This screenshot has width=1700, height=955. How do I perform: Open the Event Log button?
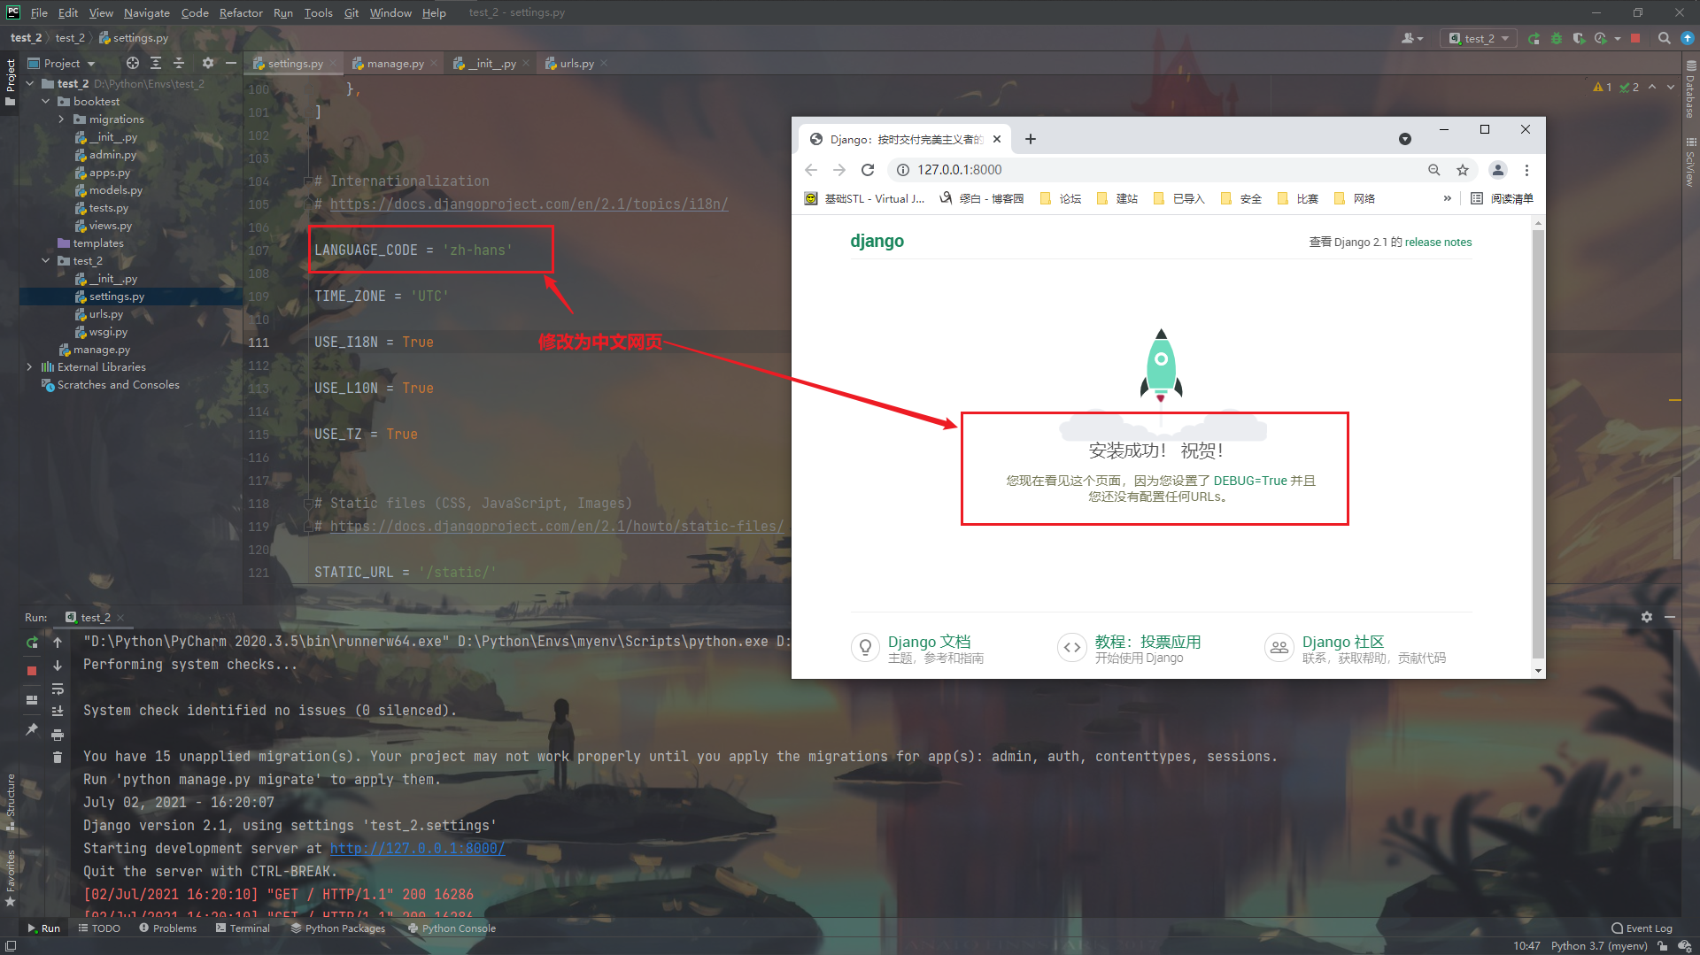pyautogui.click(x=1642, y=928)
